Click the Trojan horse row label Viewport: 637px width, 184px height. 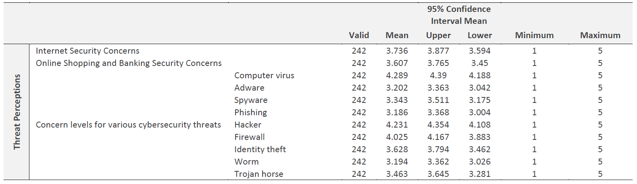tap(259, 174)
